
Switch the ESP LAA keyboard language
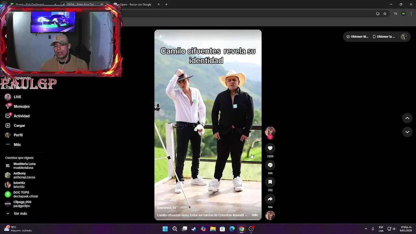381,229
